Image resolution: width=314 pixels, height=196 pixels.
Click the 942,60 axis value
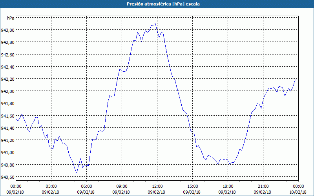coord(7,54)
